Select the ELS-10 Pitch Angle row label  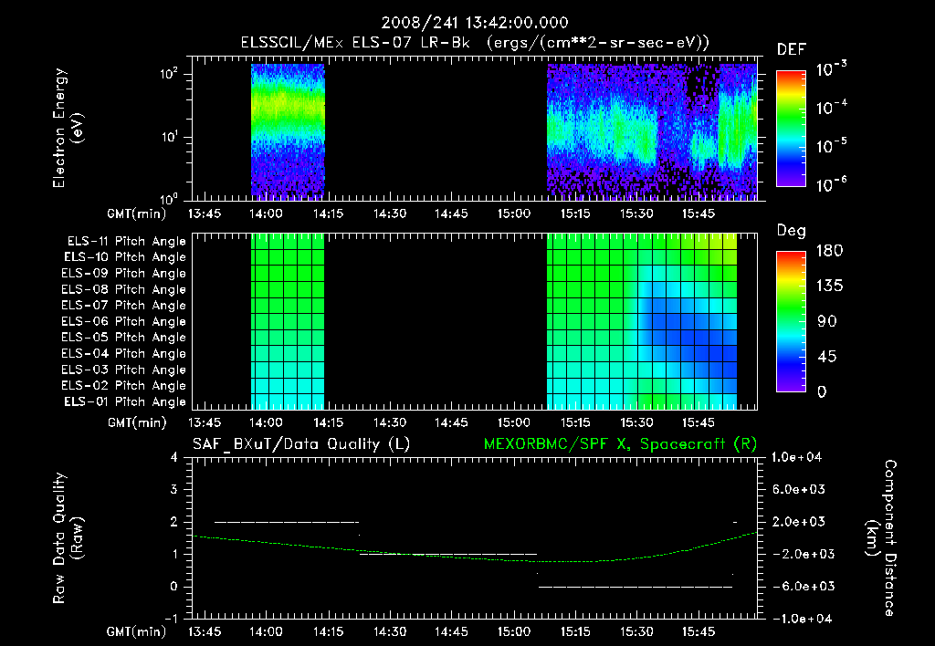(x=125, y=257)
